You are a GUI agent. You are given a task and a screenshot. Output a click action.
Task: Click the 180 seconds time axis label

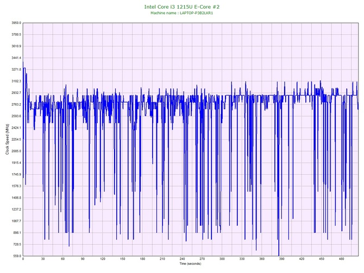pyautogui.click(x=142, y=259)
